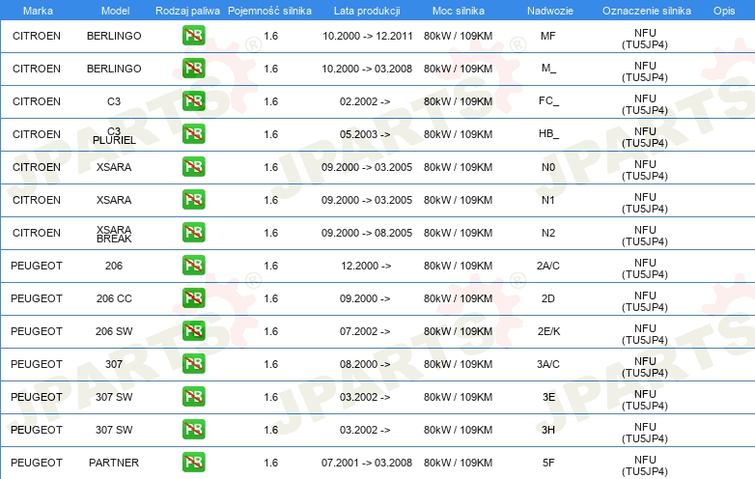This screenshot has width=755, height=479.
Task: Click the fuel icon for Peugeot 307 row
Action: click(x=193, y=364)
